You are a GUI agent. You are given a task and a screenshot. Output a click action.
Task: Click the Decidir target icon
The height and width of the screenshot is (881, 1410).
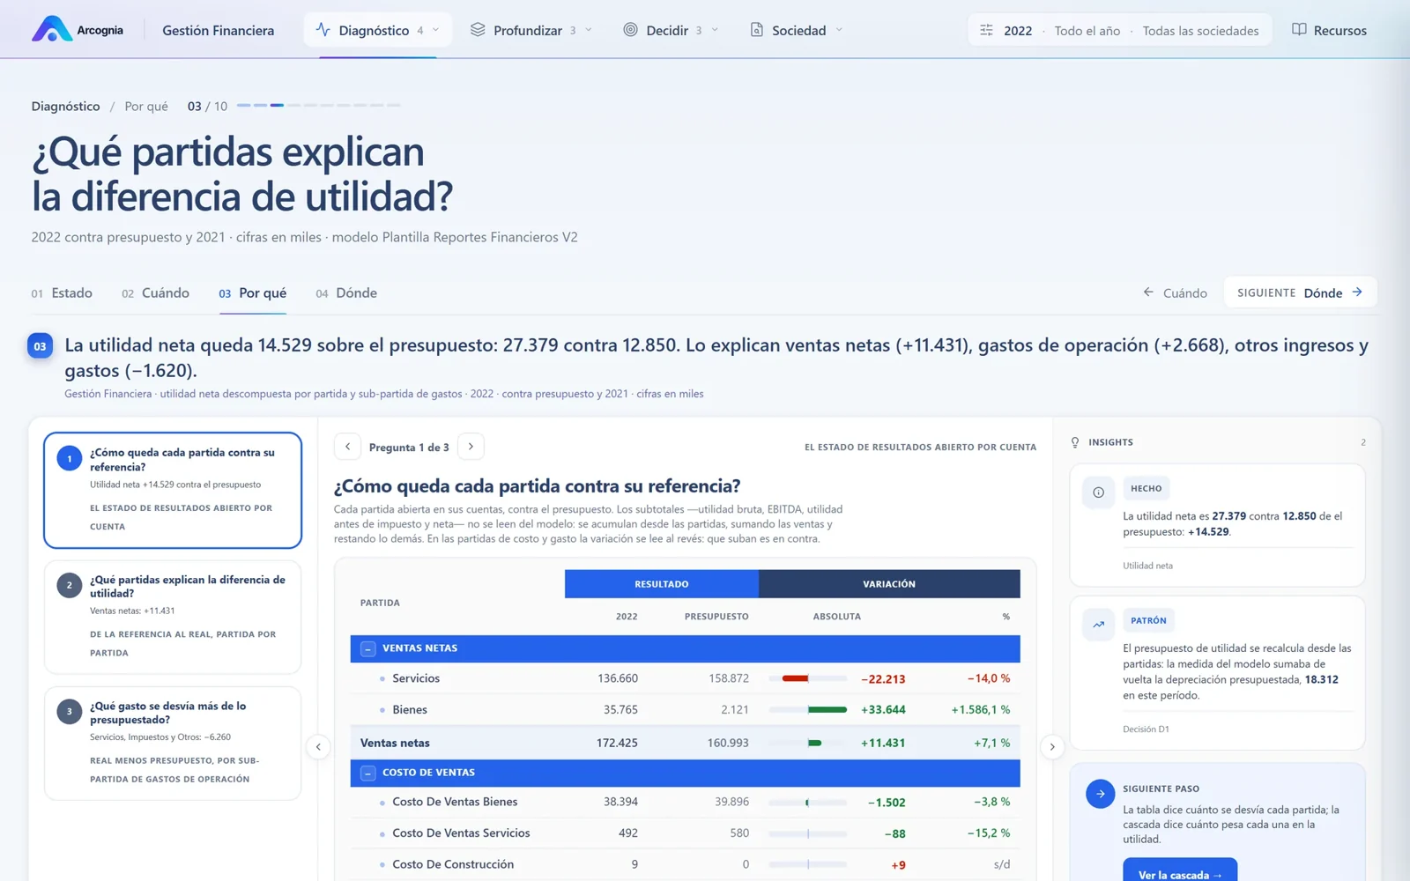tap(630, 30)
